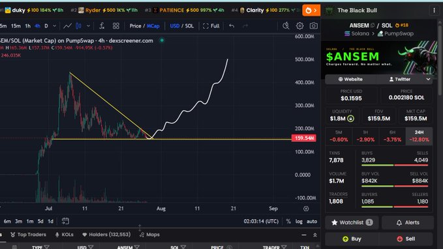Filter by TYPE column funnel icon
This screenshot has width=443, height=249.
click(x=46, y=247)
